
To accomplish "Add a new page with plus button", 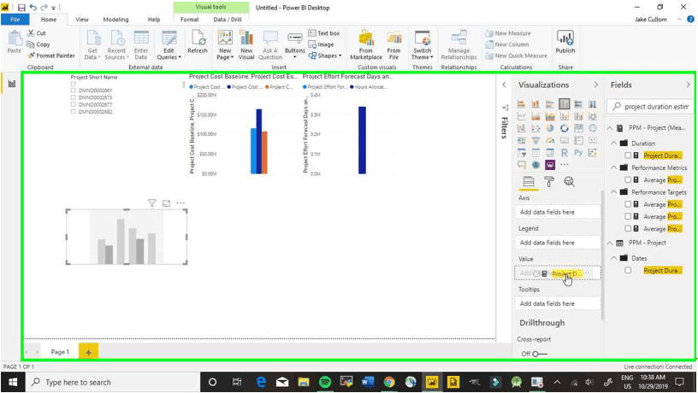I will click(89, 352).
